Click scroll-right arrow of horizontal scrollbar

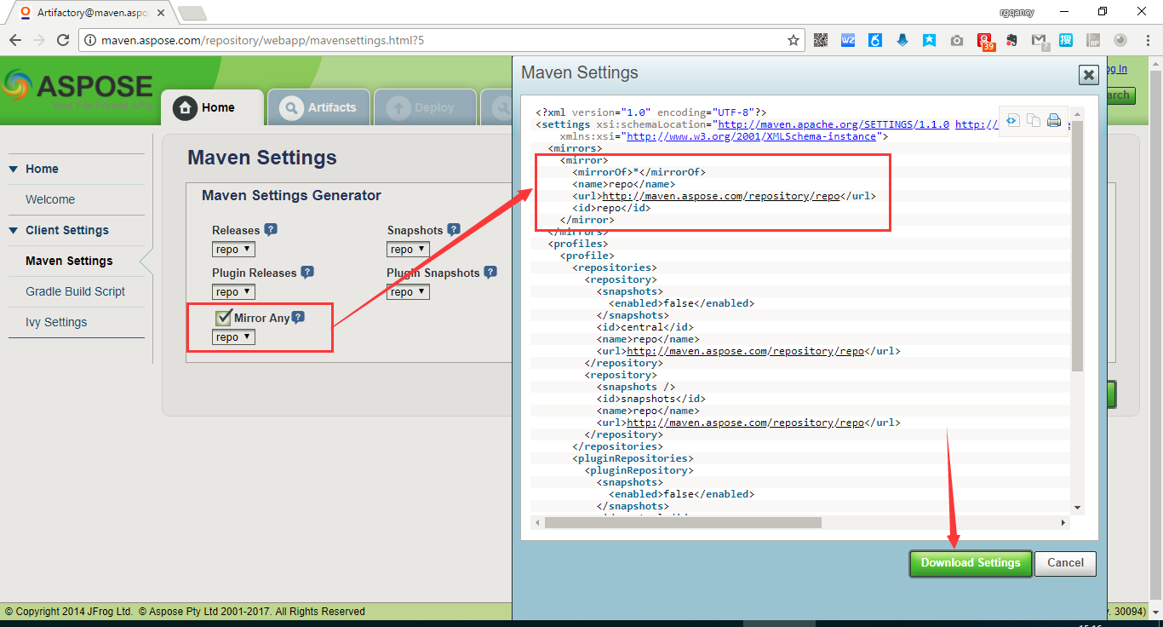click(x=1063, y=522)
